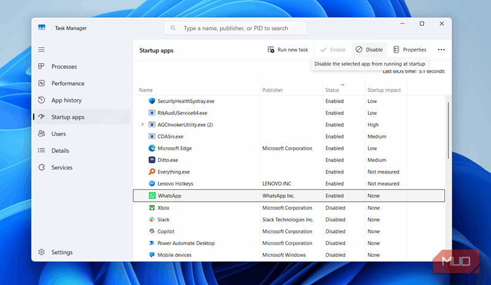Click the Microsoft Edge app icon
Viewport: 491px width, 285px height.
pyautogui.click(x=152, y=148)
